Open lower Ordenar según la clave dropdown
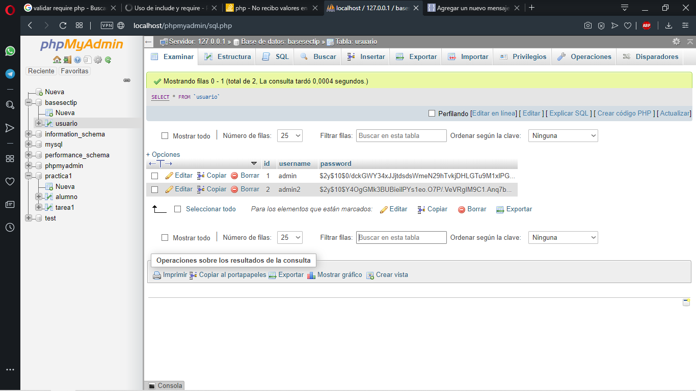 564,238
